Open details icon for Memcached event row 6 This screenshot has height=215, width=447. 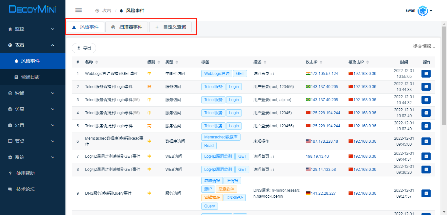426,141
